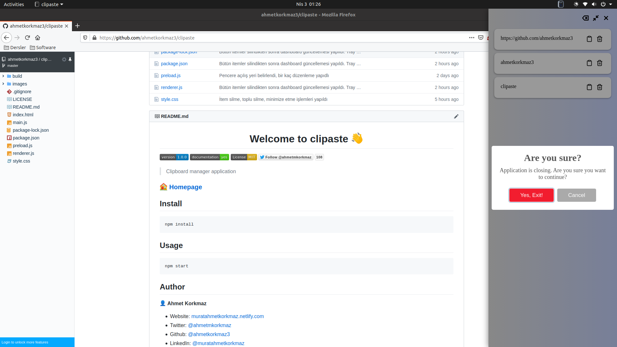Copy the clipaste clipboard item
This screenshot has width=617, height=347.
589,87
